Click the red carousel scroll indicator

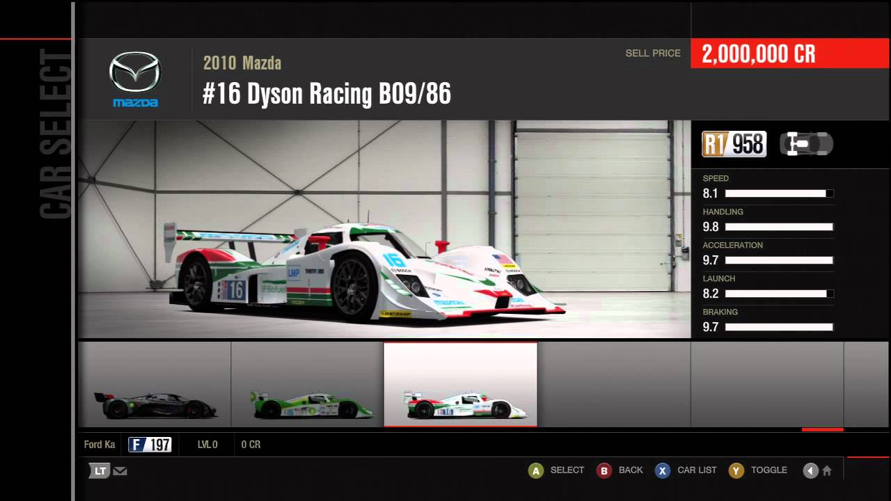pos(823,429)
